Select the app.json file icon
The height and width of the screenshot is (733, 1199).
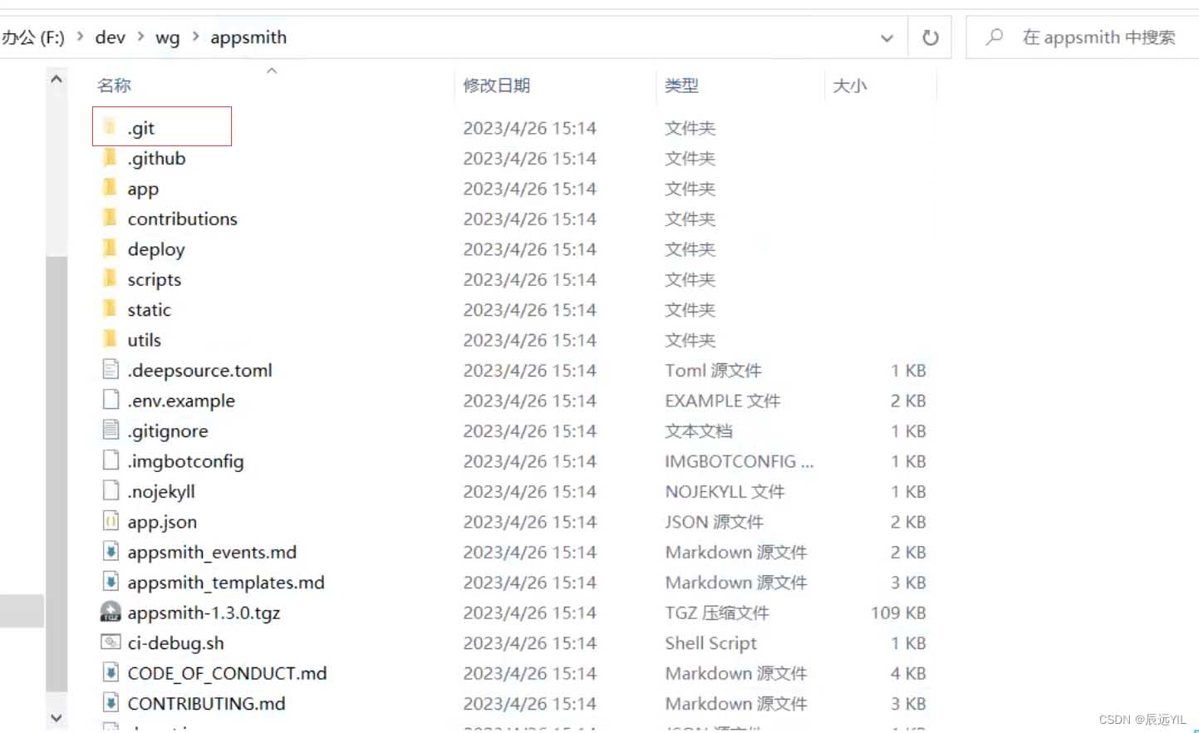(111, 521)
